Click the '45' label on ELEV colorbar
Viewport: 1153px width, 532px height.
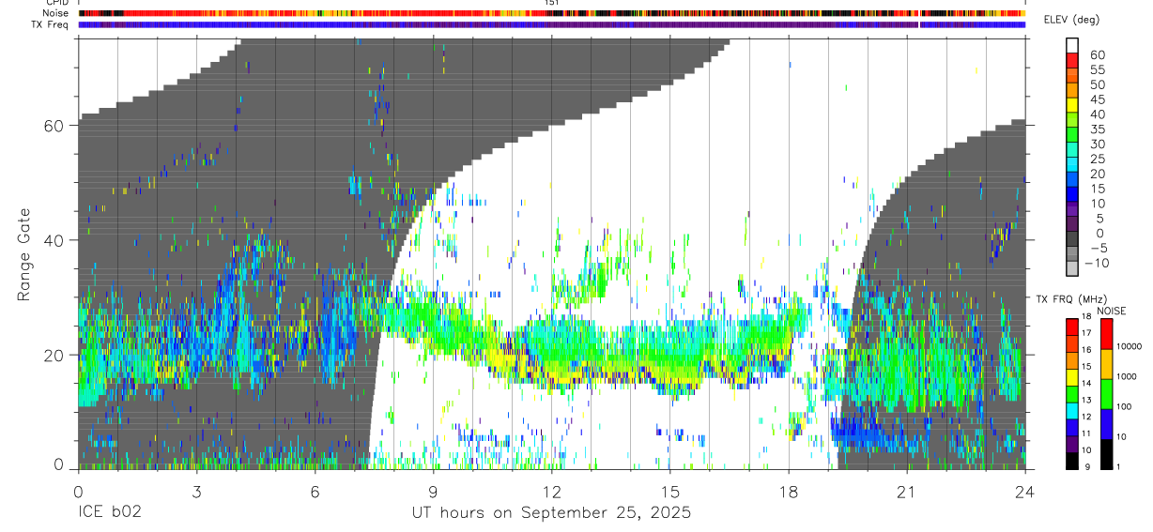point(1098,99)
